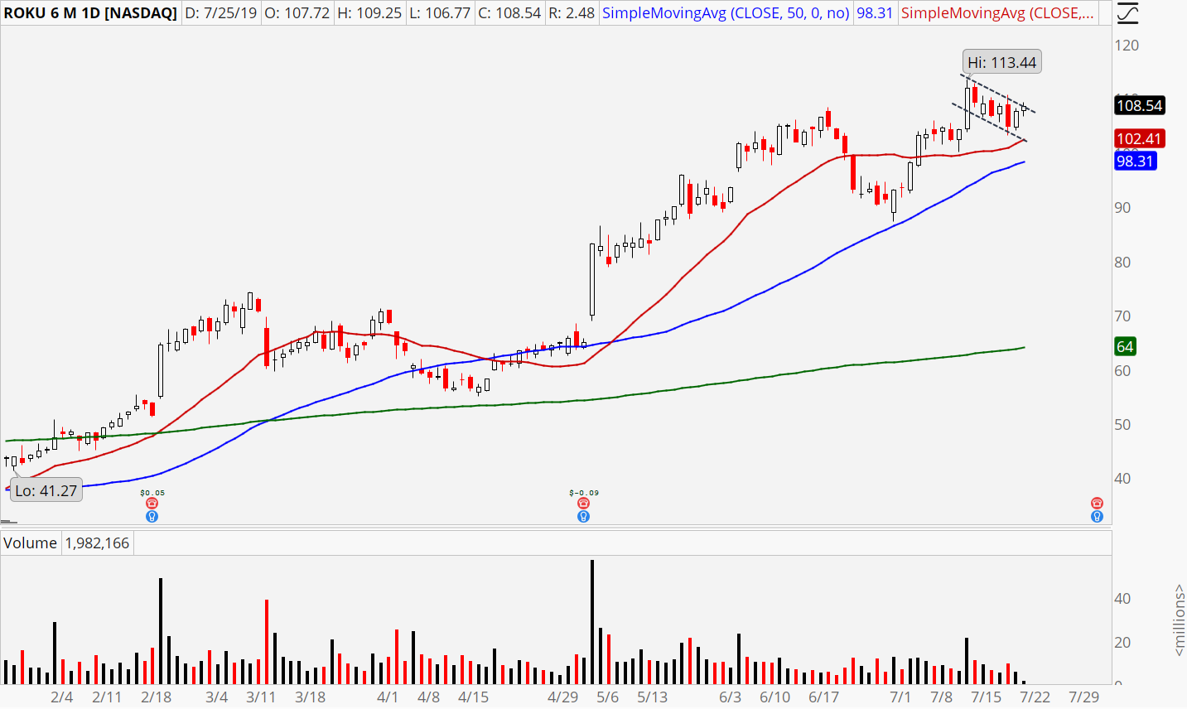1187x709 pixels.
Task: Click the lightbulb icon below the $0.05 earnings
Action: (x=152, y=517)
